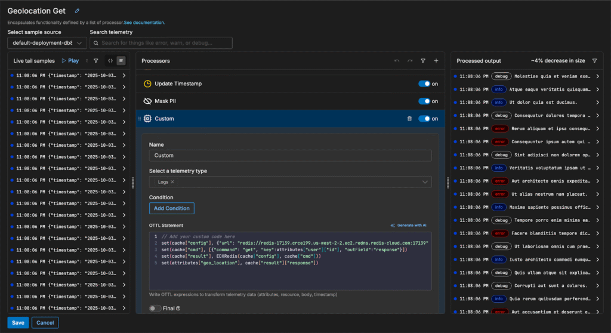Disable the Mask PII processor toggle
The image size is (611, 333).
pos(424,101)
